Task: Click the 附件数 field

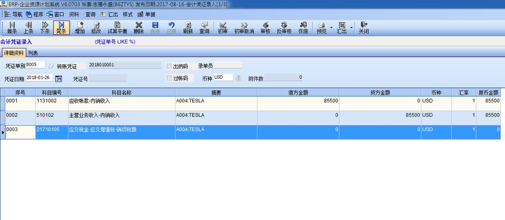Action: [283, 77]
